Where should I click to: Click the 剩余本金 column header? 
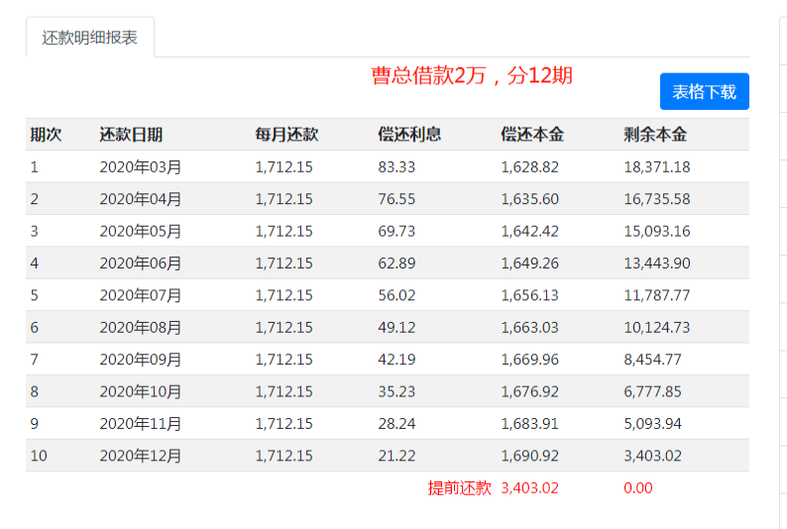(655, 135)
